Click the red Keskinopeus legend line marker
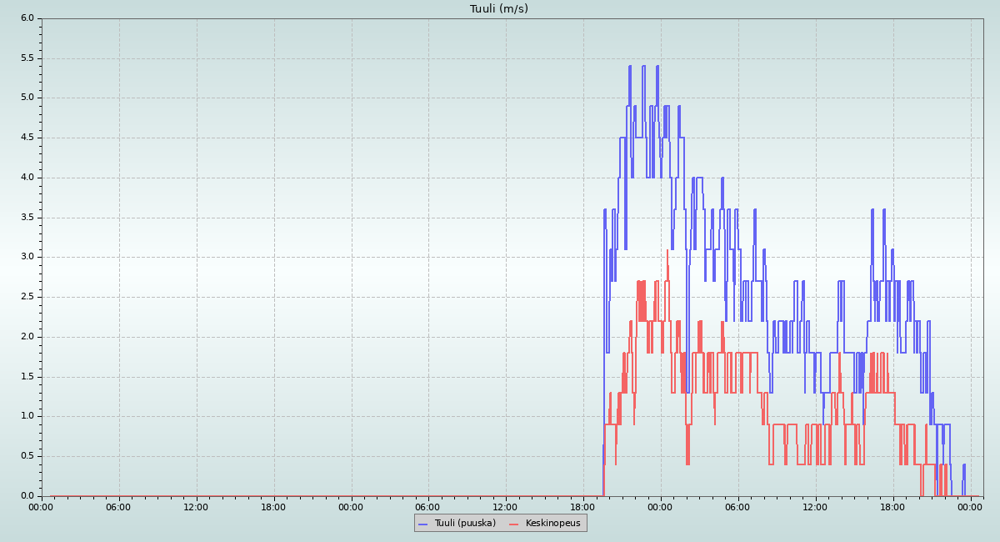1000x542 pixels. [x=514, y=524]
